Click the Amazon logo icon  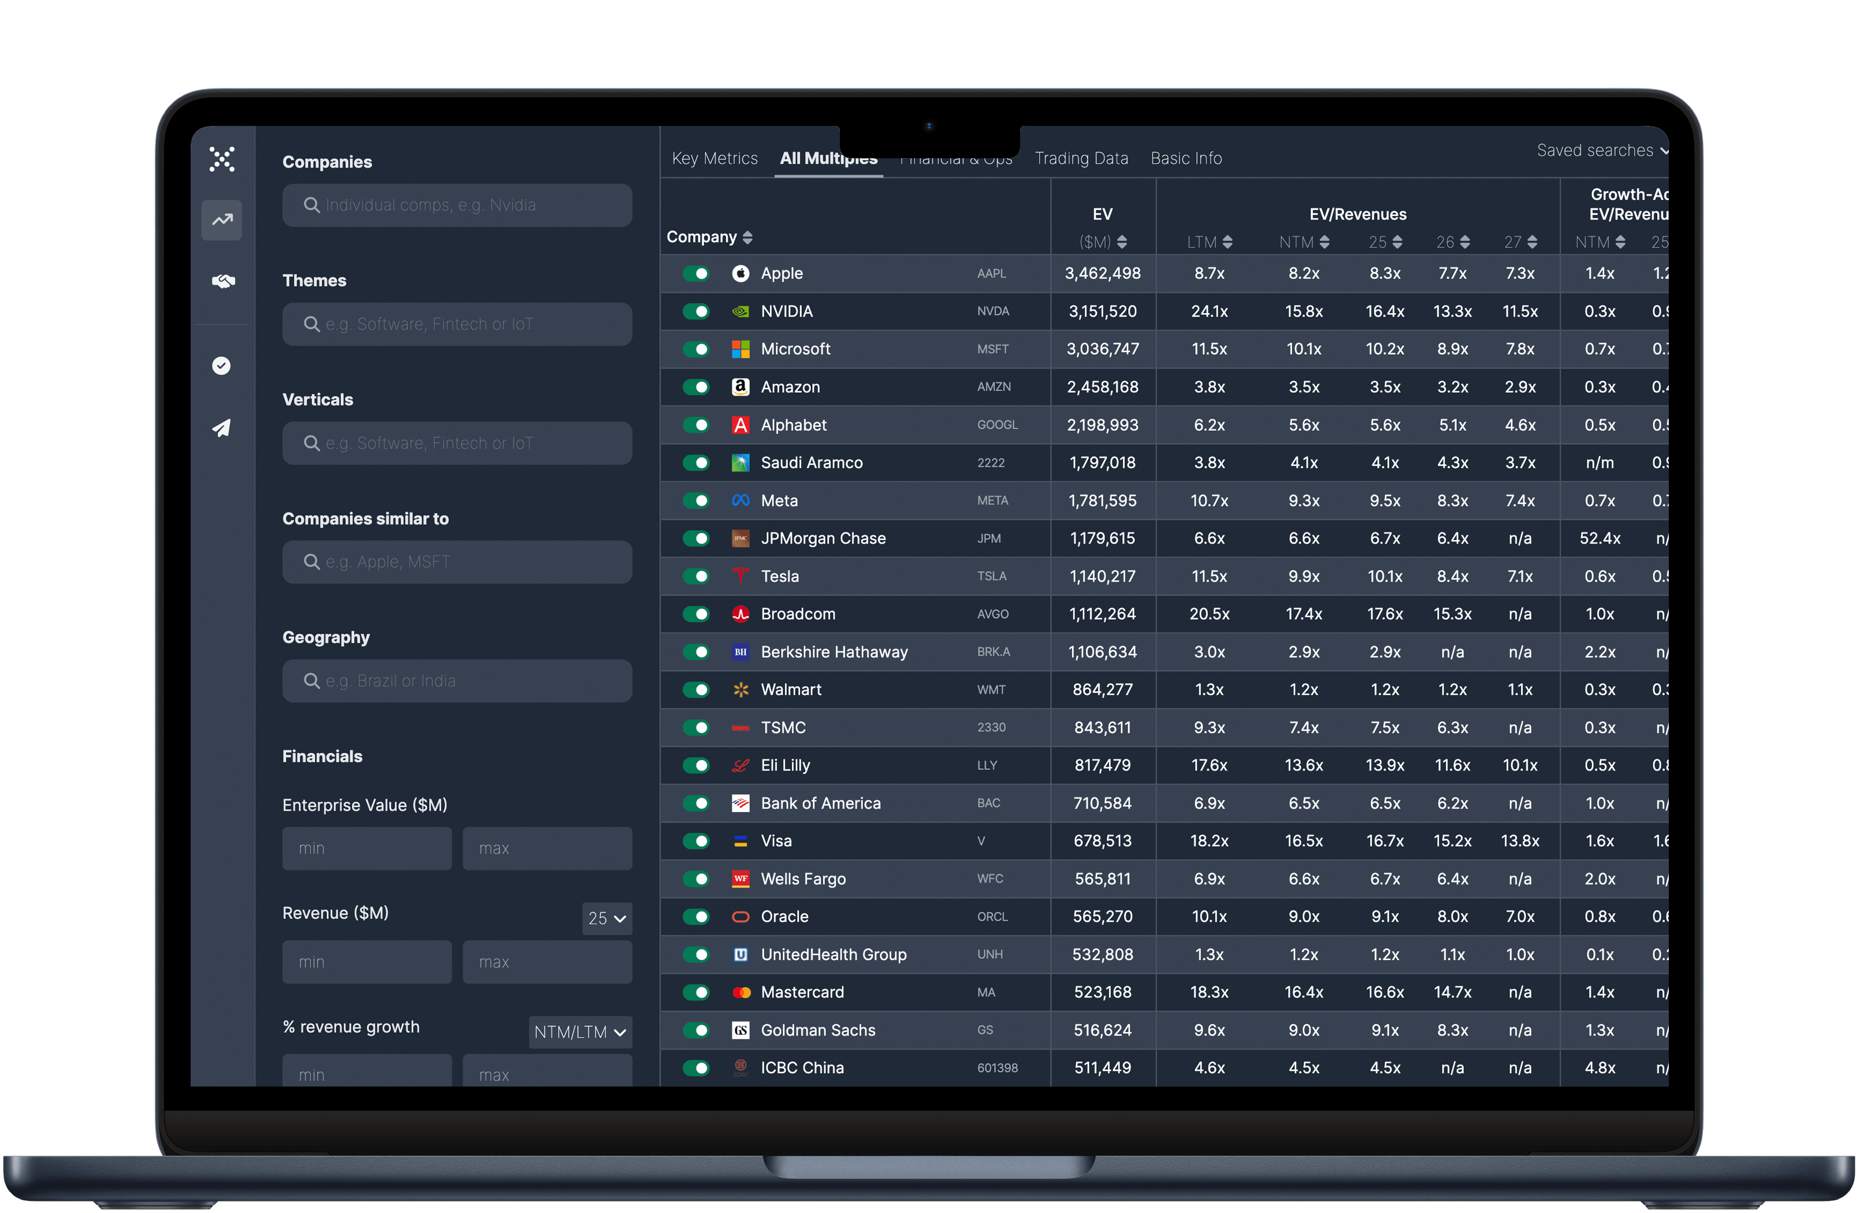tap(740, 387)
